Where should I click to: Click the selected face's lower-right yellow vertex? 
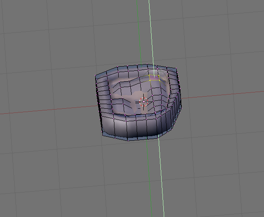pyautogui.click(x=160, y=80)
